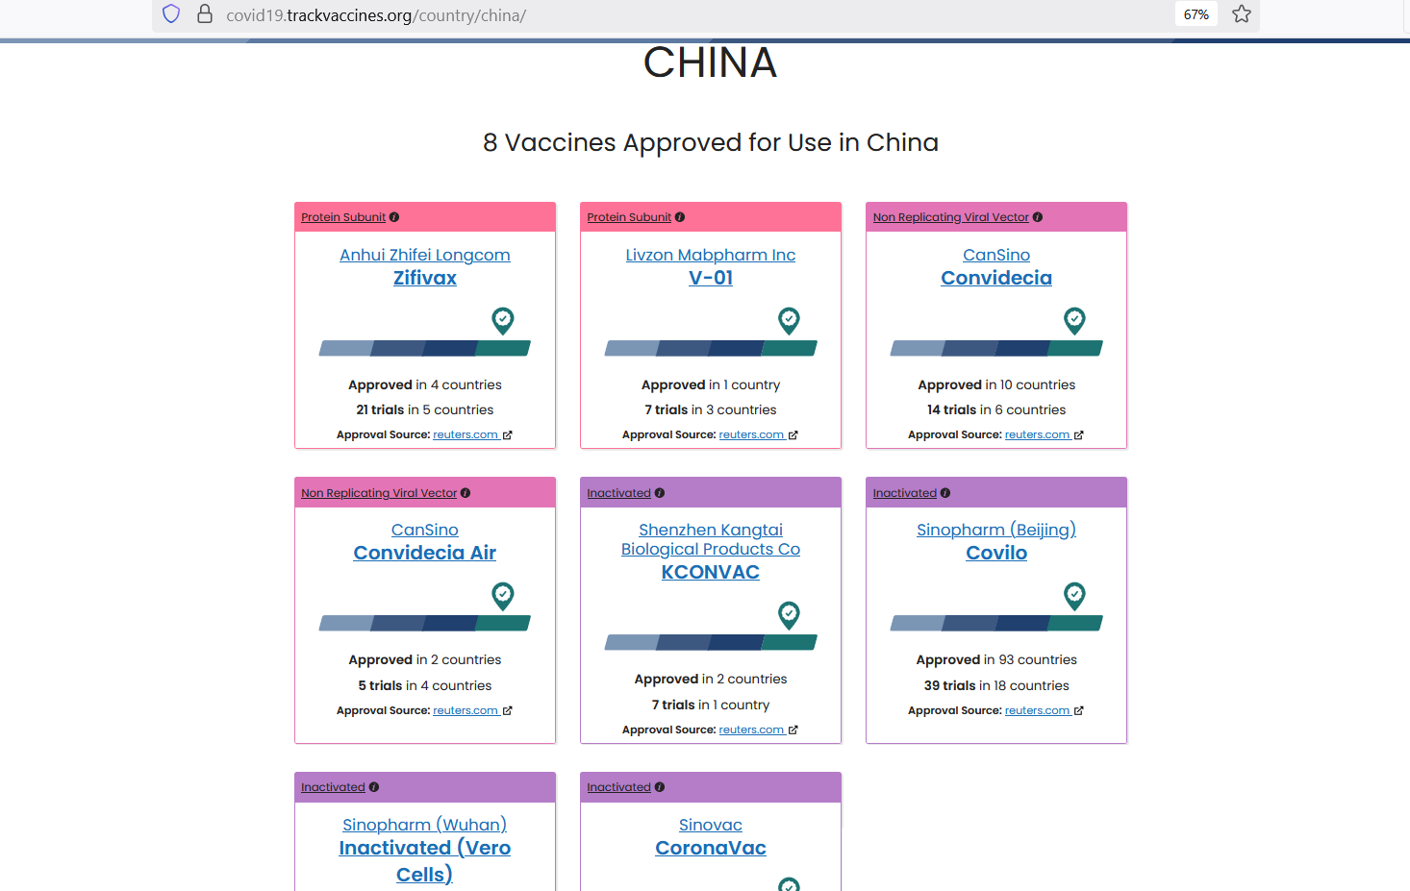The image size is (1410, 891).
Task: Open the Sinopharm (Beijing) manufacturer link
Action: point(996,530)
